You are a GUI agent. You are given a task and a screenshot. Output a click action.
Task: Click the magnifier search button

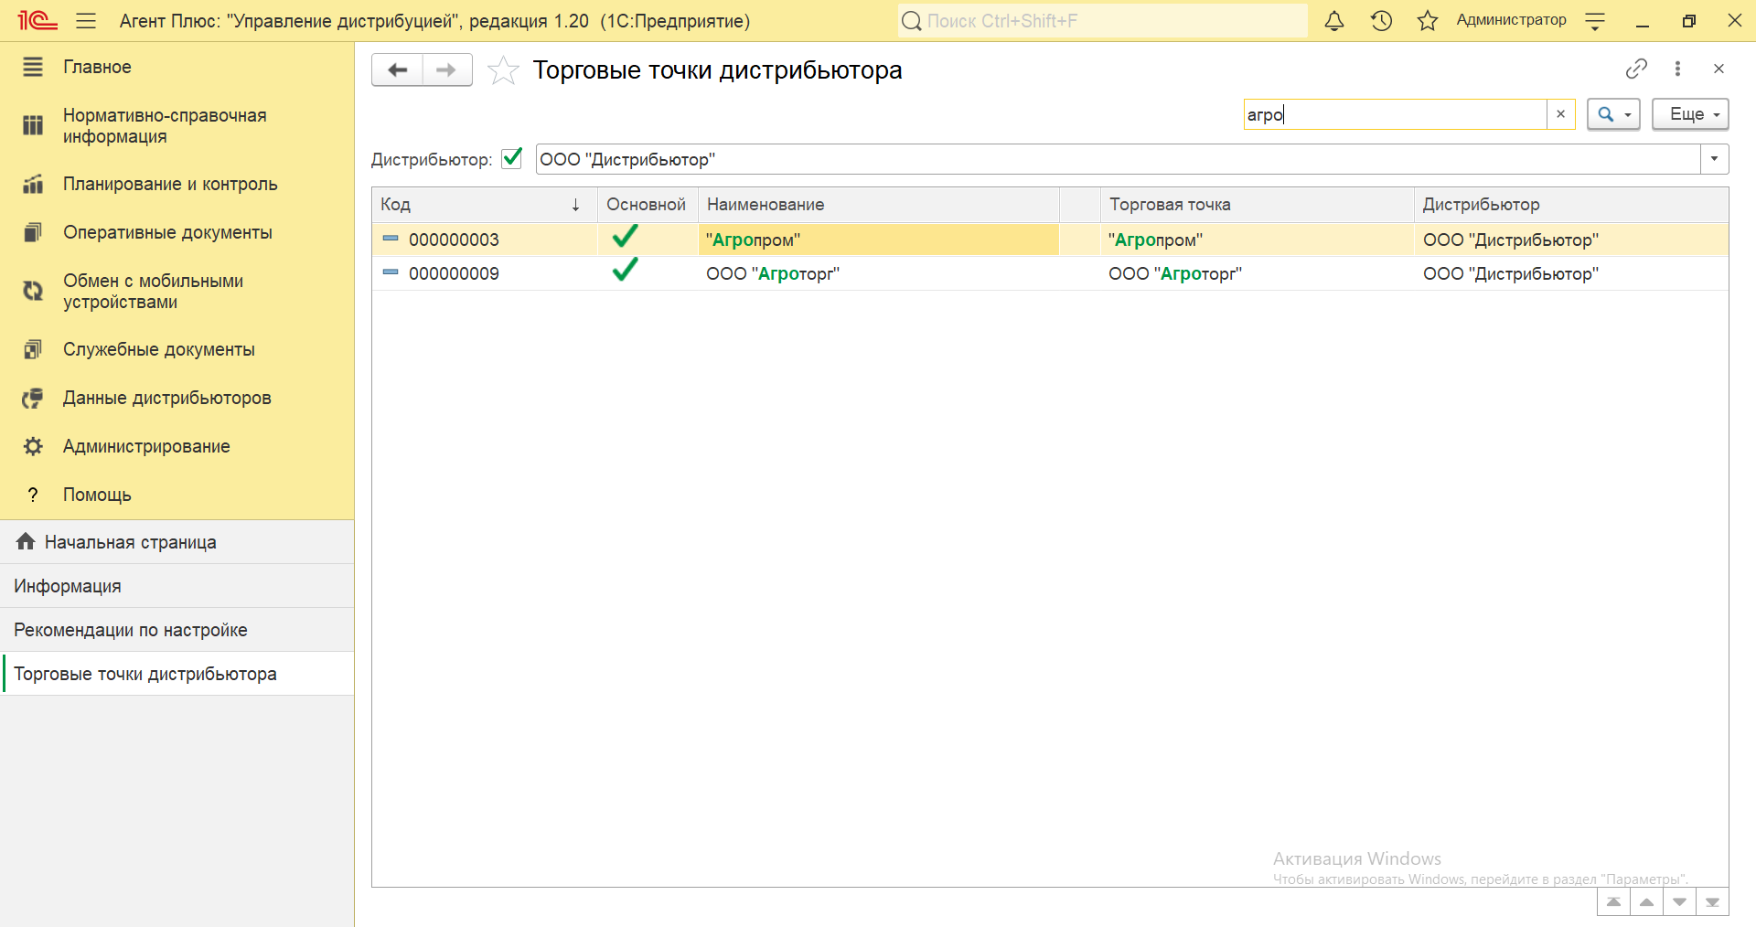coord(1605,114)
